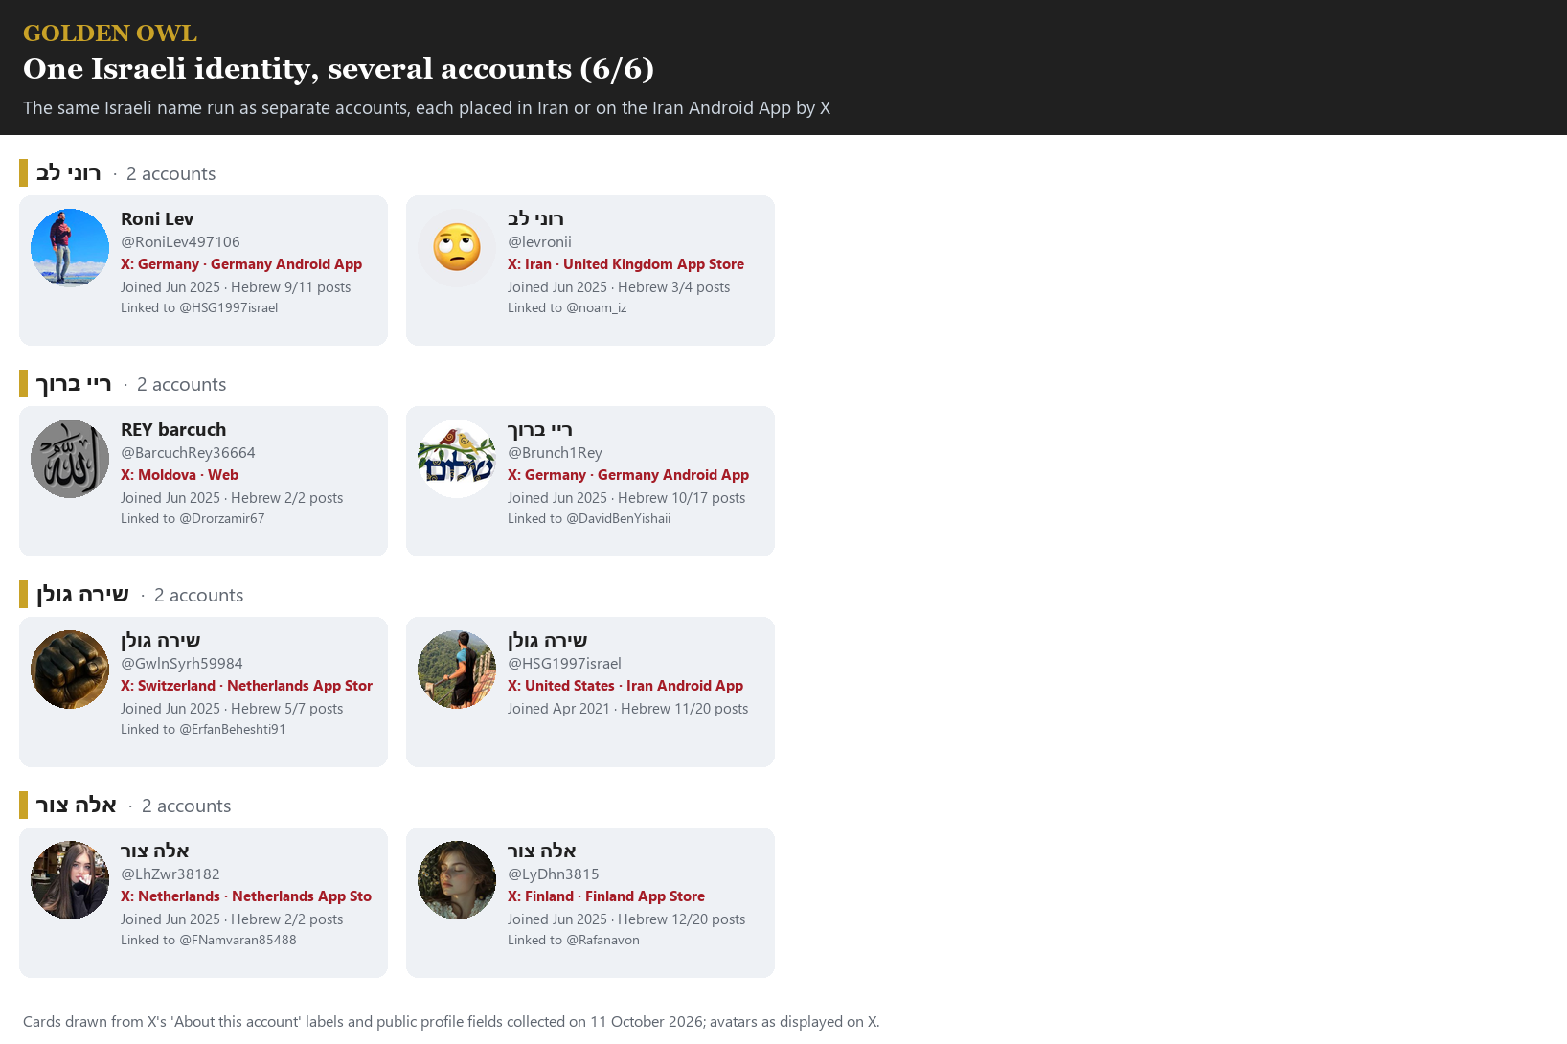Select 'Linked to @noam_iz' text
The image size is (1567, 1044).
(567, 308)
